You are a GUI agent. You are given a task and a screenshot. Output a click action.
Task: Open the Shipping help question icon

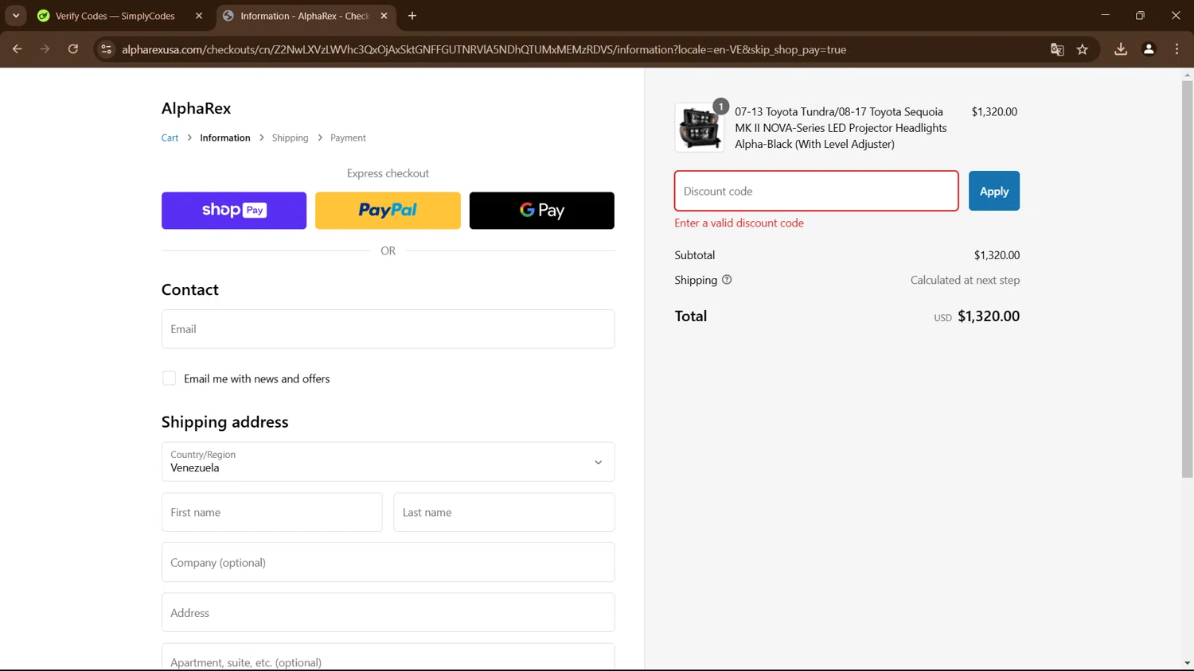coord(727,280)
